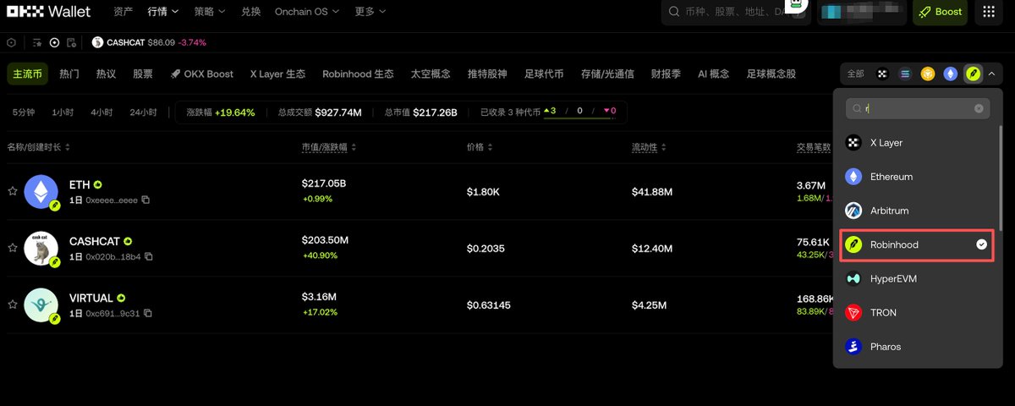Click the ETH token logo
The width and height of the screenshot is (1015, 406).
[x=41, y=192]
